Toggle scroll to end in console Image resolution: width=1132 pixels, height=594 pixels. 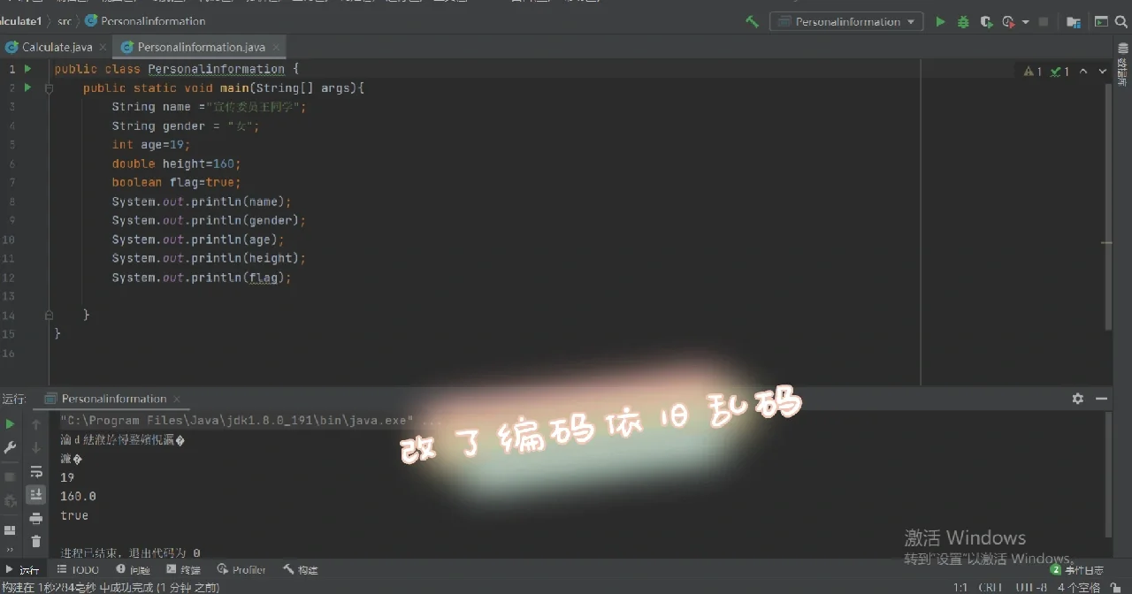pyautogui.click(x=36, y=495)
